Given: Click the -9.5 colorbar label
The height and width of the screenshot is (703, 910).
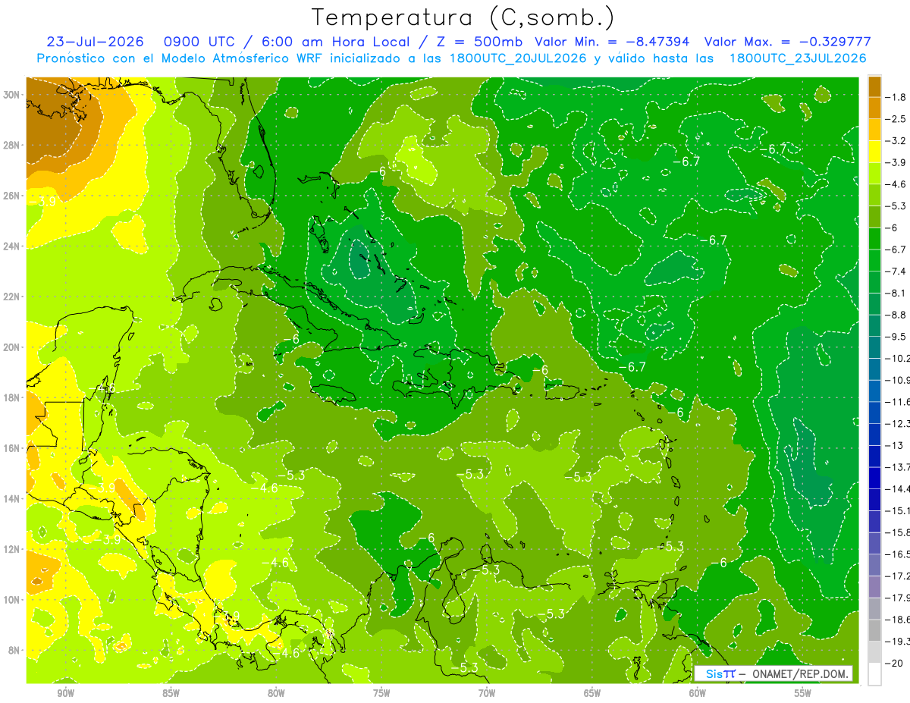Looking at the screenshot, I should (896, 337).
